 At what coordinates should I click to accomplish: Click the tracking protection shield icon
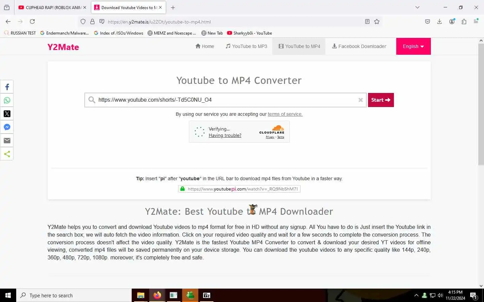83,21
